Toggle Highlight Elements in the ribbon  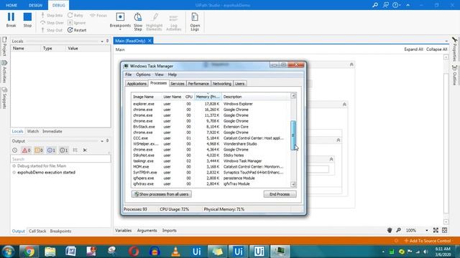(154, 21)
